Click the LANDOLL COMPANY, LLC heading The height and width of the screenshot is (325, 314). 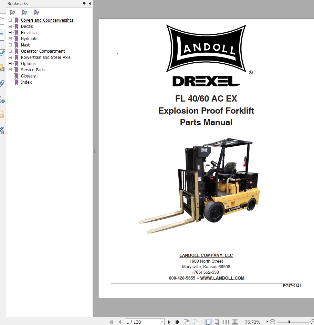tap(206, 255)
